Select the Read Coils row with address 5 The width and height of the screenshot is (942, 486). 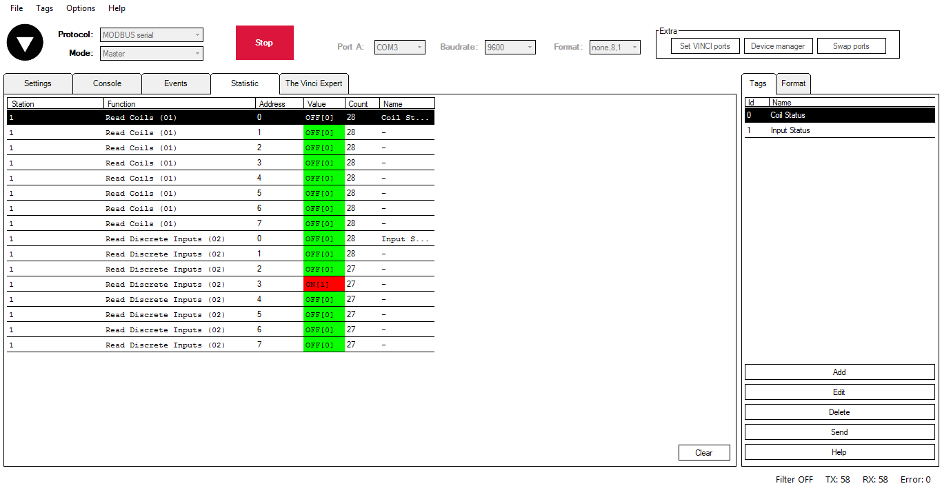(221, 193)
